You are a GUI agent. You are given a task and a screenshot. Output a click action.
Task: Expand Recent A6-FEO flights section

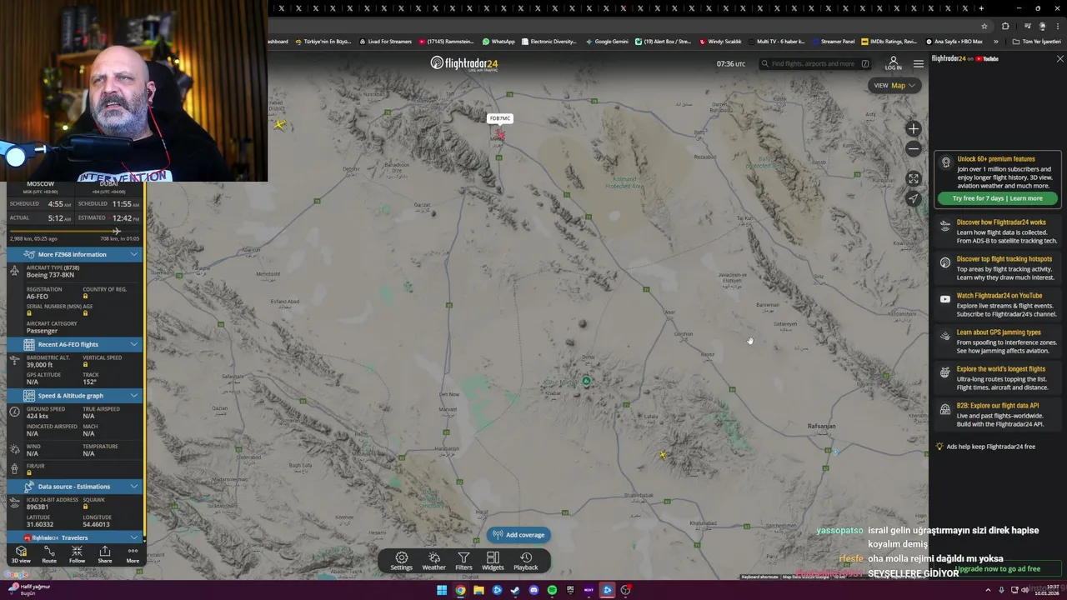point(75,344)
